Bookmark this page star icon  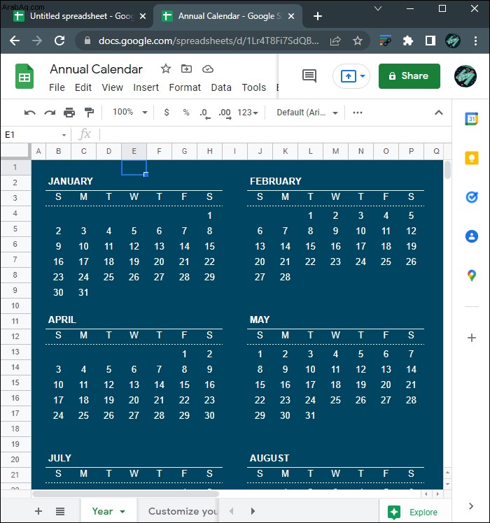(358, 41)
